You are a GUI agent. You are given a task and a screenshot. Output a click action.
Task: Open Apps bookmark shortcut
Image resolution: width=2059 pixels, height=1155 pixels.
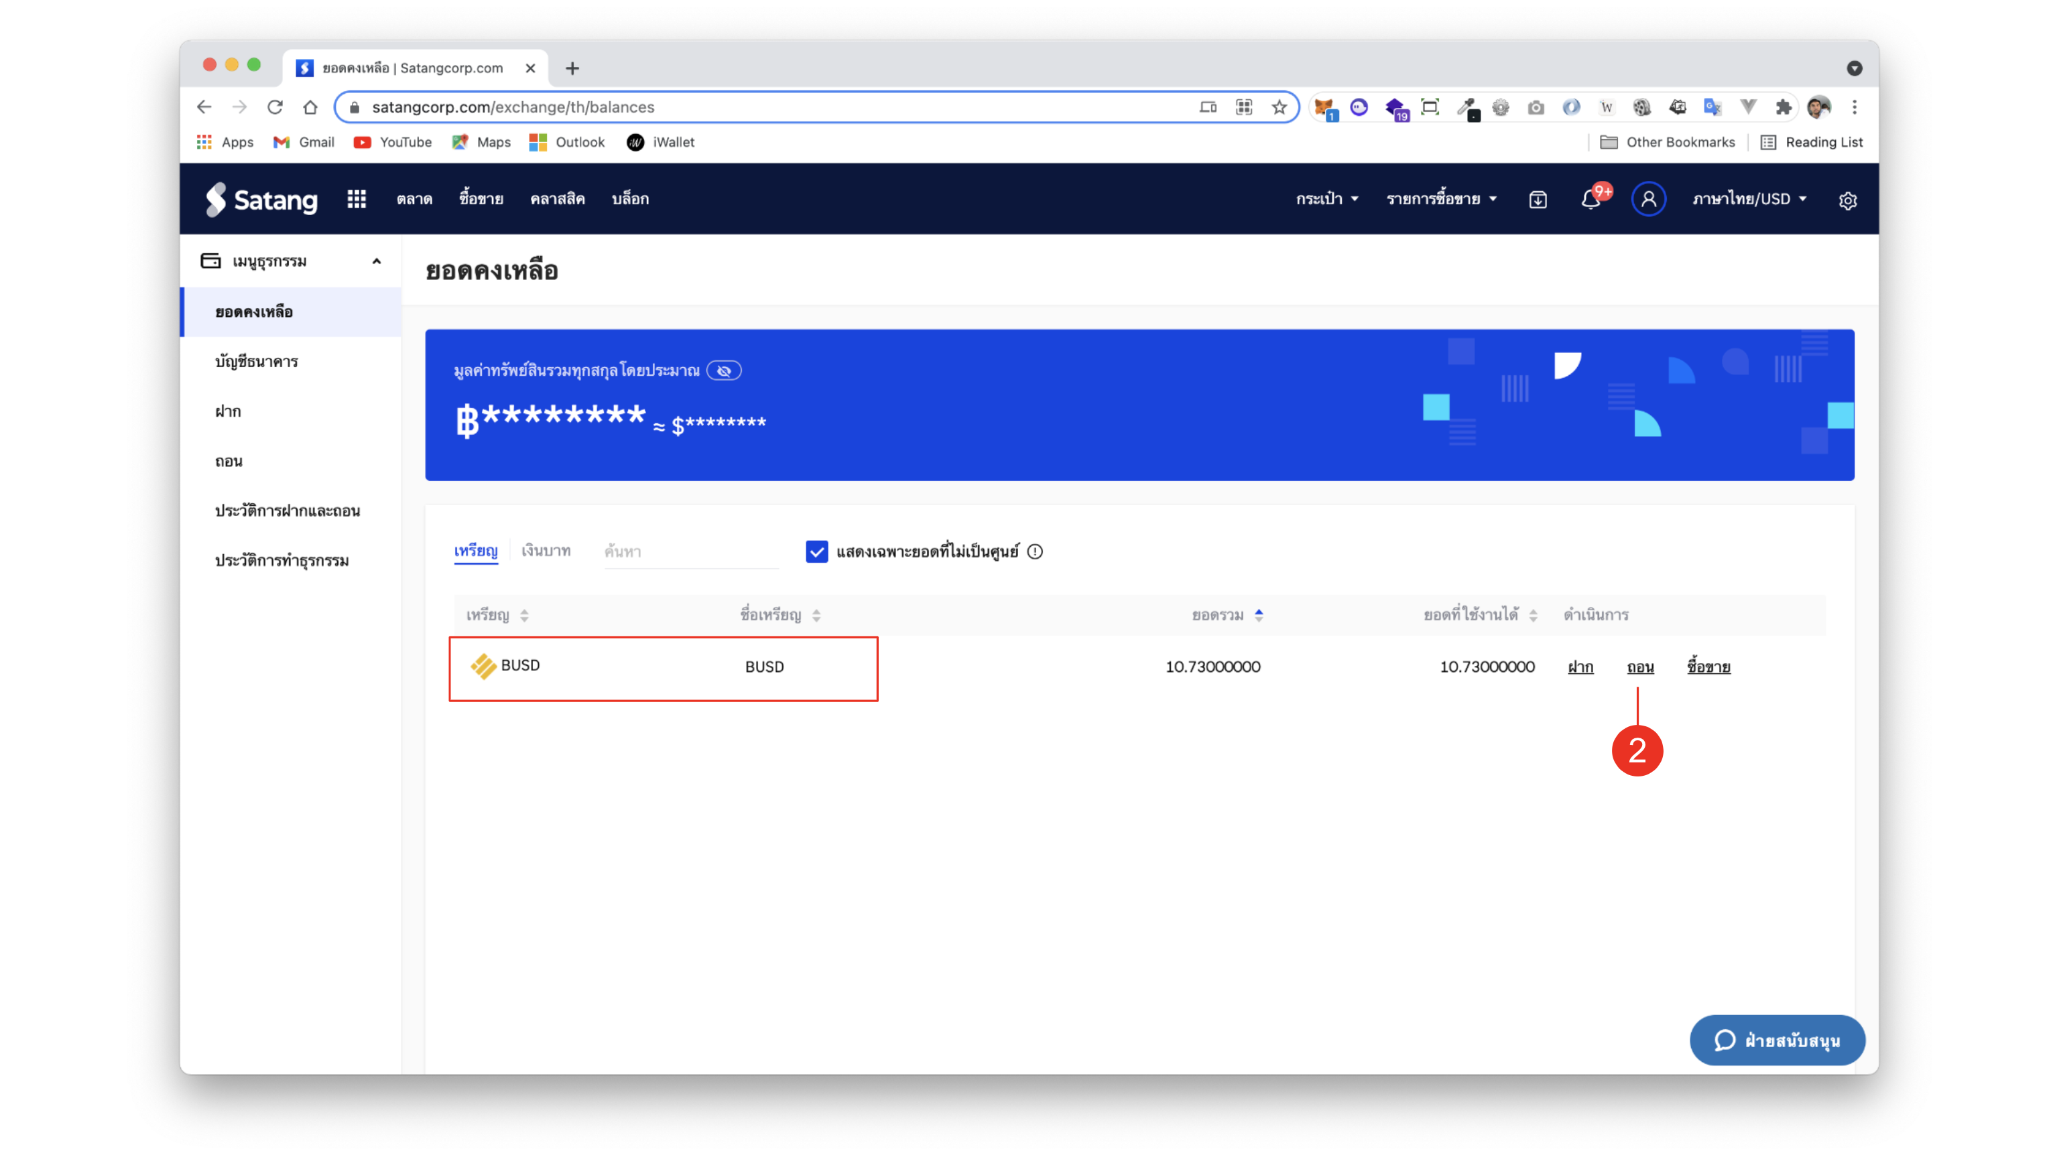[x=225, y=142]
